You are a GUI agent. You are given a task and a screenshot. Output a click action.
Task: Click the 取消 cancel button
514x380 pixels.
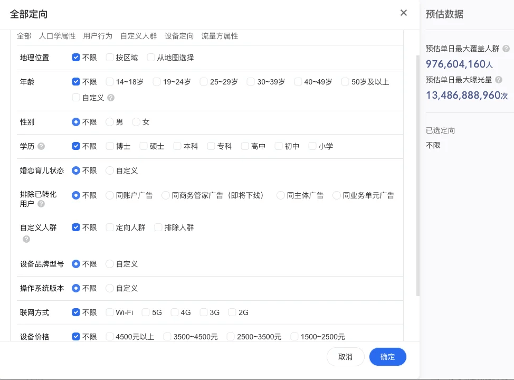[x=345, y=357]
